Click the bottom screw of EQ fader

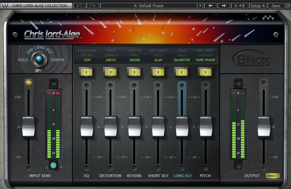pyautogui.click(x=87, y=168)
